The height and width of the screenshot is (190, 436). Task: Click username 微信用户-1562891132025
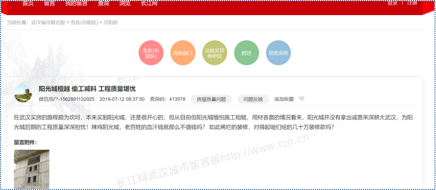(66, 99)
